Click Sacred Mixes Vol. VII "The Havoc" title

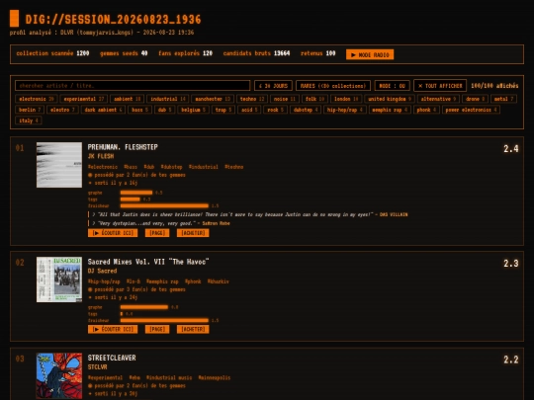coord(148,262)
